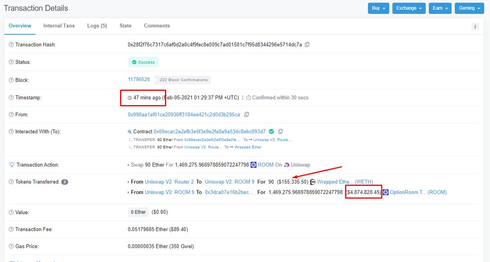Click the Confirmed within 30 secs text
490x262 pixels.
click(x=280, y=97)
